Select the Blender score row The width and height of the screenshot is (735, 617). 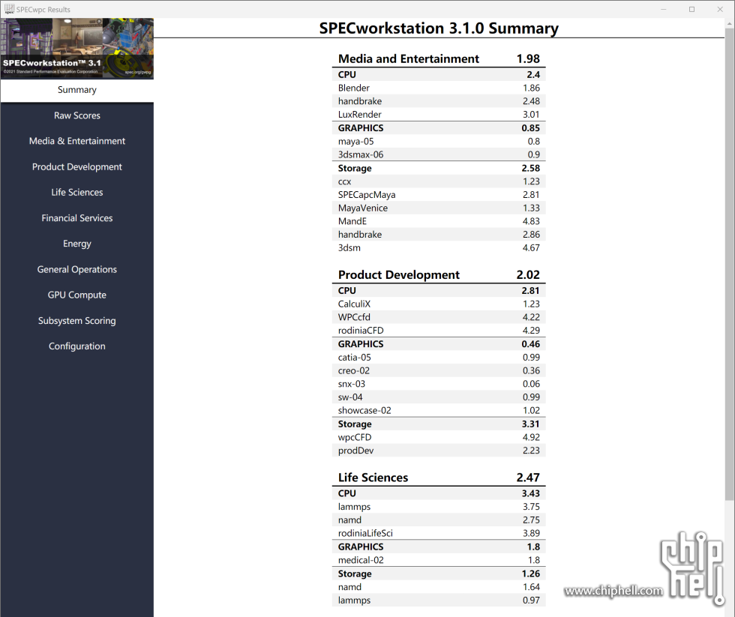439,88
